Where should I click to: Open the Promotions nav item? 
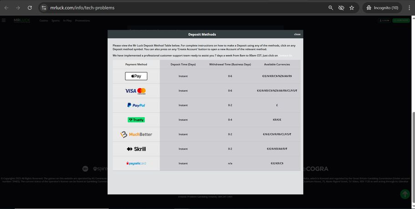point(82,20)
